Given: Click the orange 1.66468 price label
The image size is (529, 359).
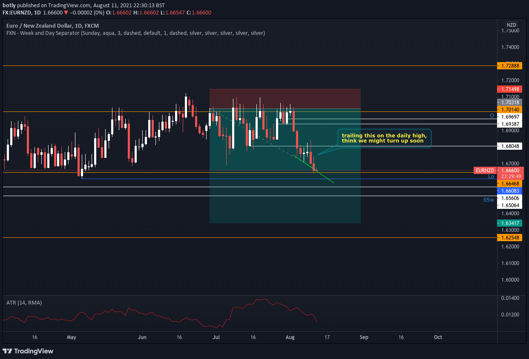Looking at the screenshot, I should [x=510, y=183].
